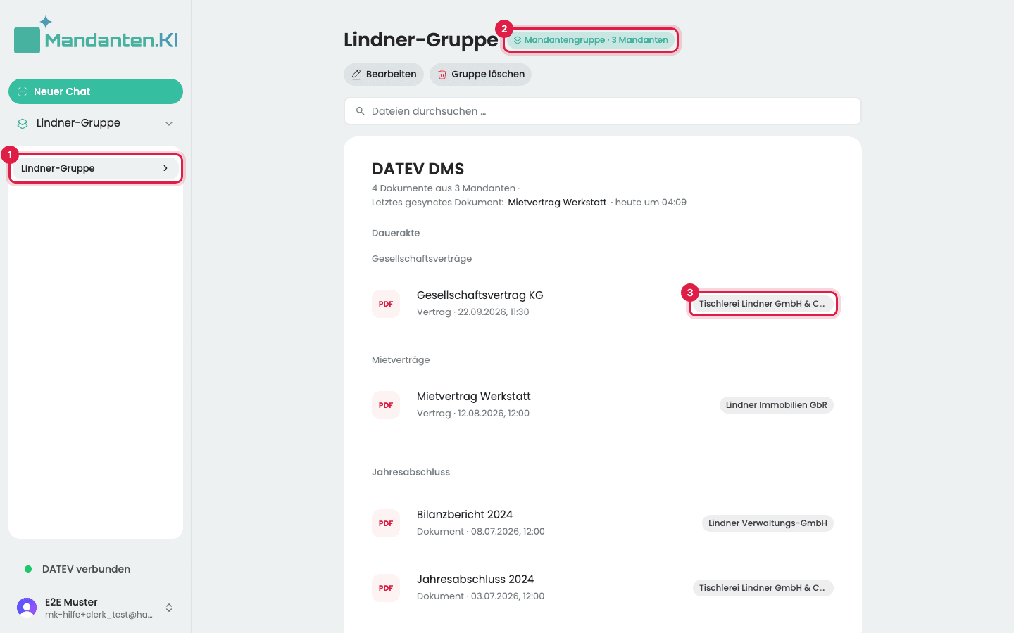Click the Dauerakte section label
1014x633 pixels.
(396, 233)
